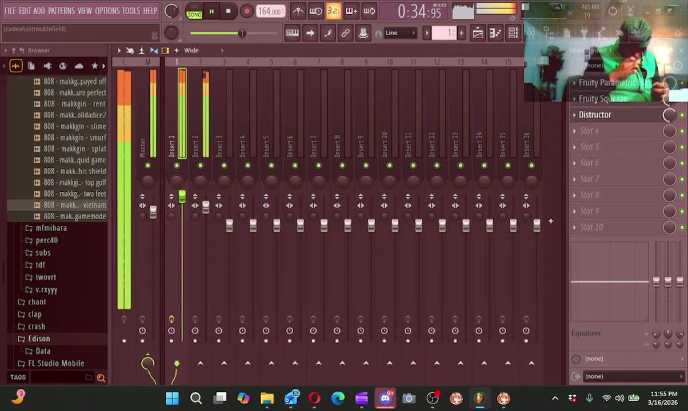This screenshot has width=688, height=411.
Task: Mute the Insert 2 mixer track
Action: coord(200,166)
